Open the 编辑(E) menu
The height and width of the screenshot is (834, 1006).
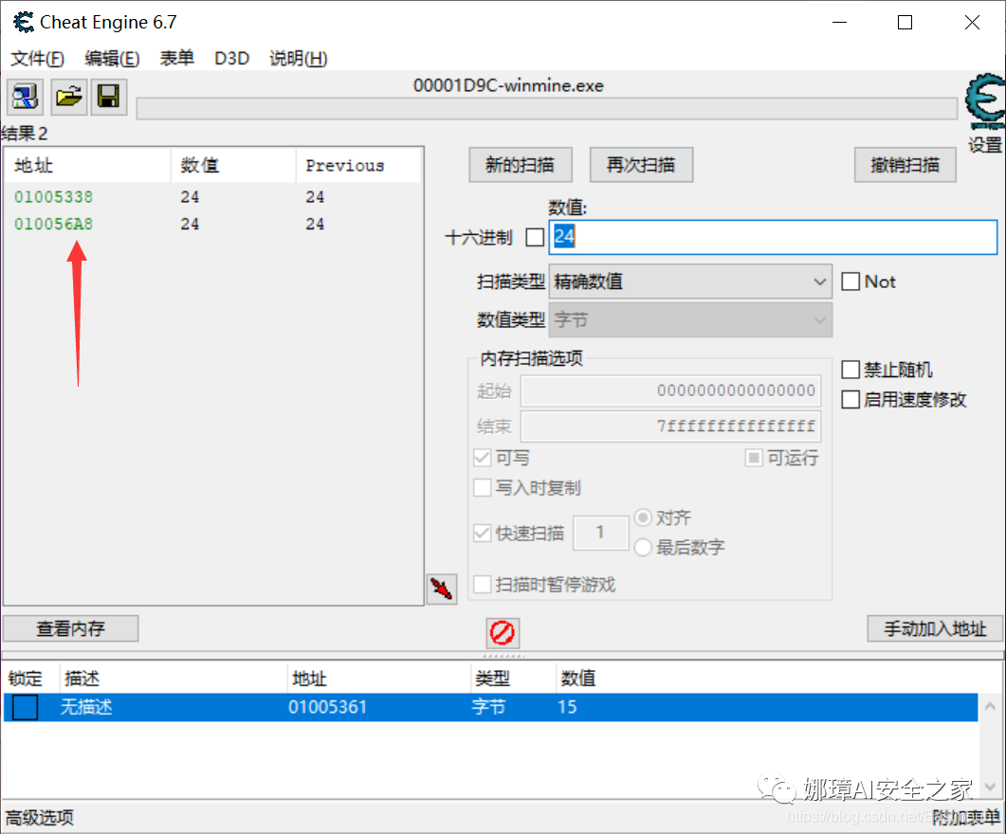112,59
